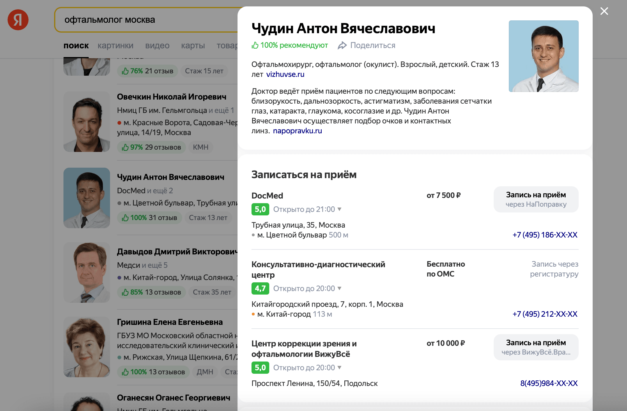
Task: Click address Проспект Ленина, 150/54, Подольск
Action: (x=314, y=383)
